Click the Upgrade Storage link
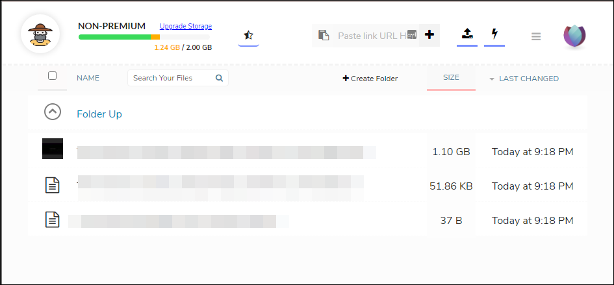The image size is (614, 285). pyautogui.click(x=186, y=27)
